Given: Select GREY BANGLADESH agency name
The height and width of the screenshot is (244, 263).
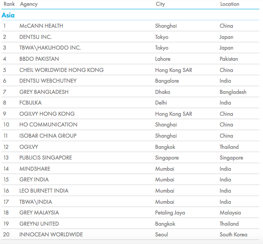Looking at the screenshot, I should pyautogui.click(x=44, y=92).
